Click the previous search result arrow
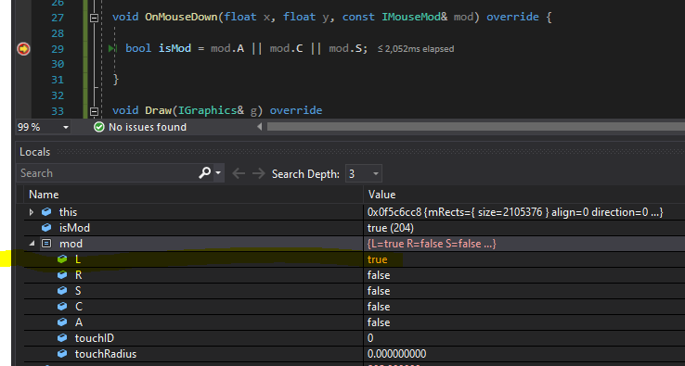This screenshot has width=685, height=366. pyautogui.click(x=239, y=173)
